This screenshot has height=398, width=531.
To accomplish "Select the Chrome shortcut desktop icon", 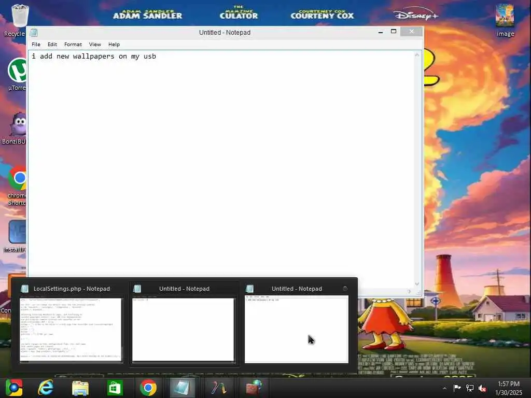I will (16, 186).
